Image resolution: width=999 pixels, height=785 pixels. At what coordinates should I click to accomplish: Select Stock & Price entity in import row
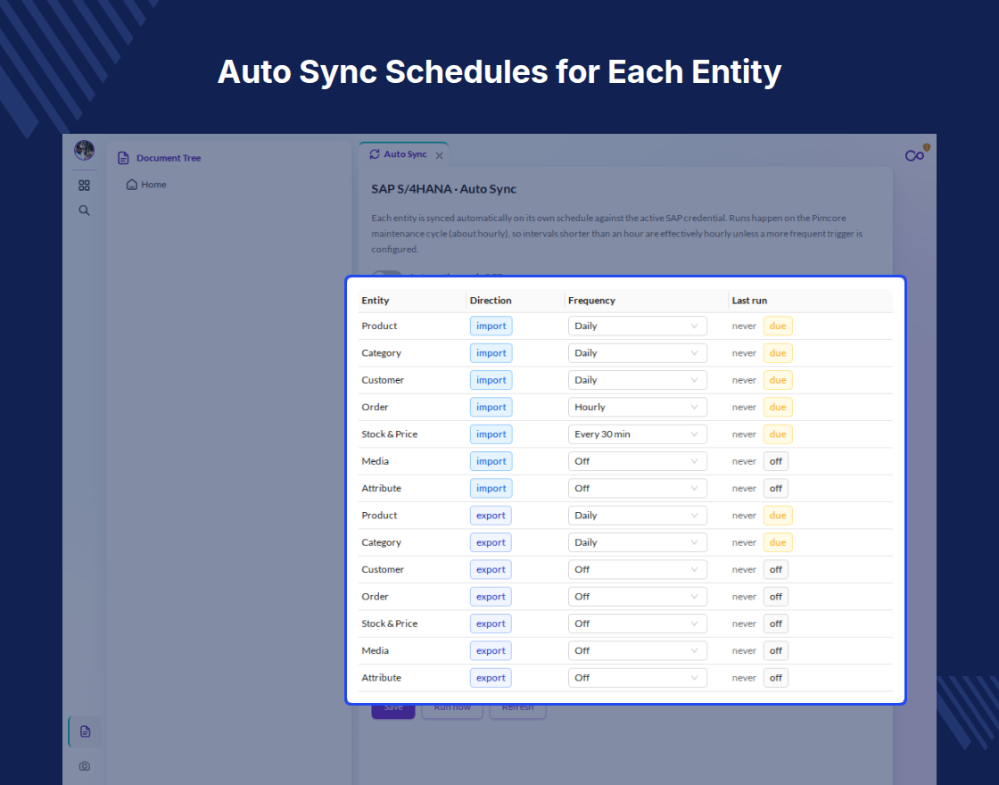(389, 434)
